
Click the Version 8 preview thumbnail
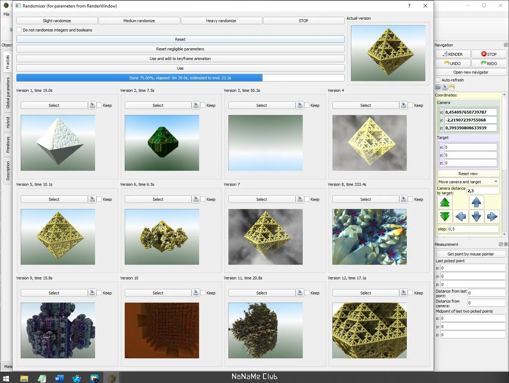[x=369, y=237]
